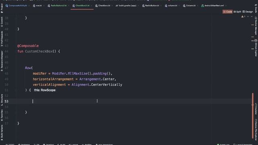
Task: Open the RadioButton.kt tab
Action: 152,6
